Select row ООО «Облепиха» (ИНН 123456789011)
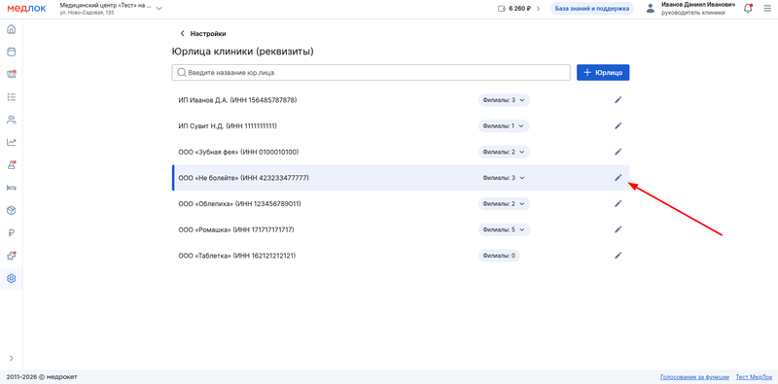Screen dimensions: 778x384 401,203
